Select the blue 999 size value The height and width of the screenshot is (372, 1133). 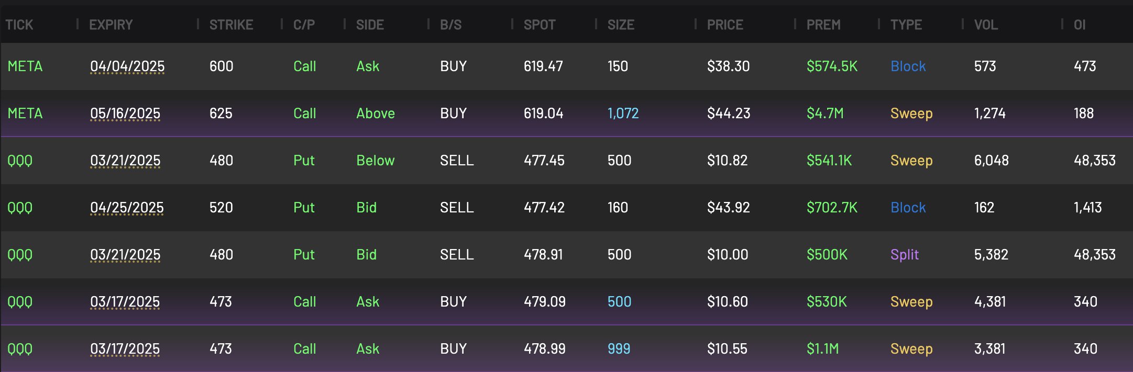[x=619, y=349]
